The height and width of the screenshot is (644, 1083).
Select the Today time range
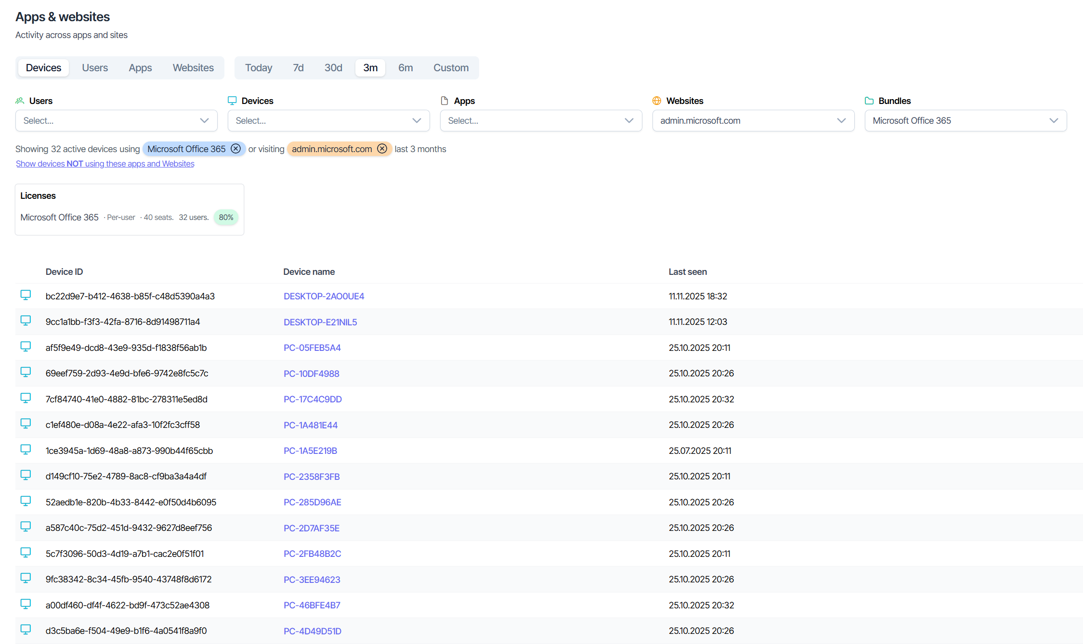pos(259,68)
